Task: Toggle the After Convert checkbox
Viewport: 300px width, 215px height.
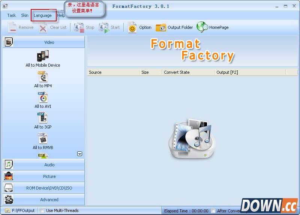Action: [213, 211]
